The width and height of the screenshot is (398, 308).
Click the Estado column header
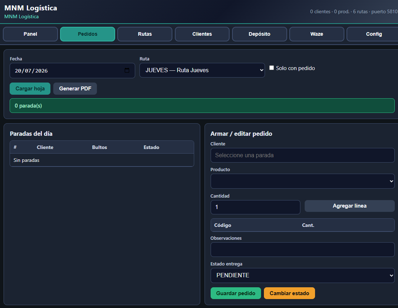[x=151, y=147]
